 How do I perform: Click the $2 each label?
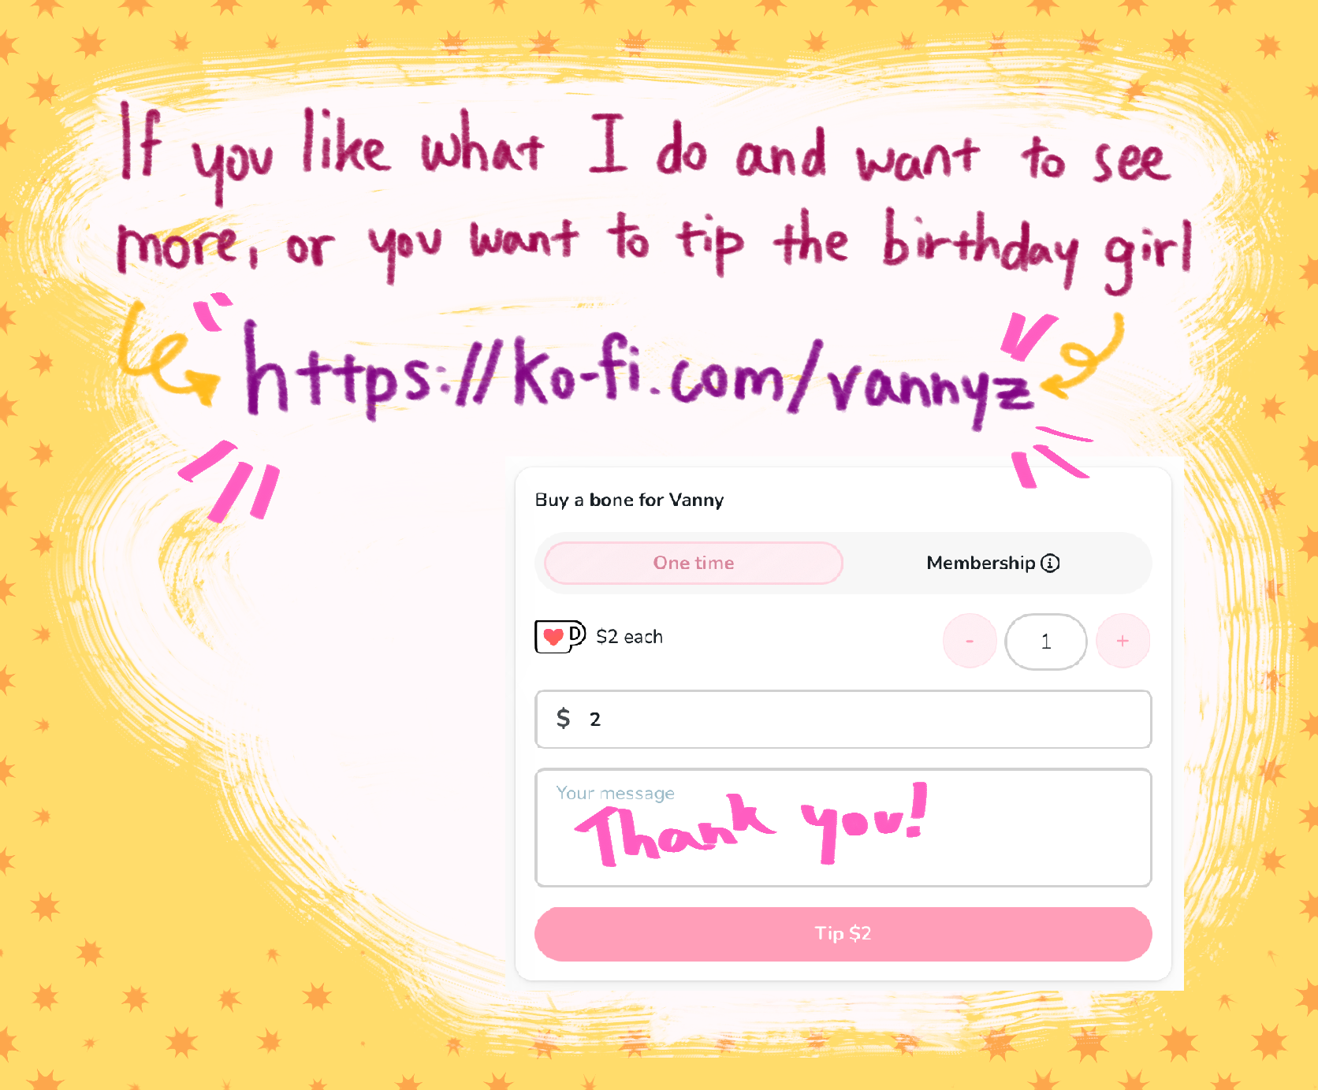coord(629,637)
